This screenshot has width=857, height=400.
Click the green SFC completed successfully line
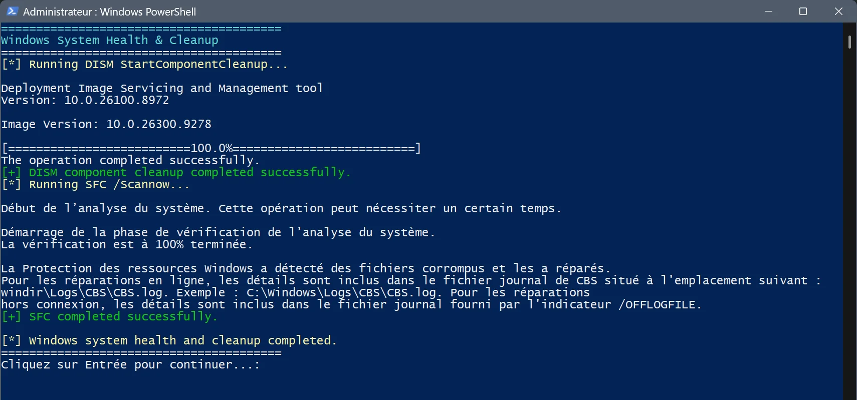pos(109,316)
